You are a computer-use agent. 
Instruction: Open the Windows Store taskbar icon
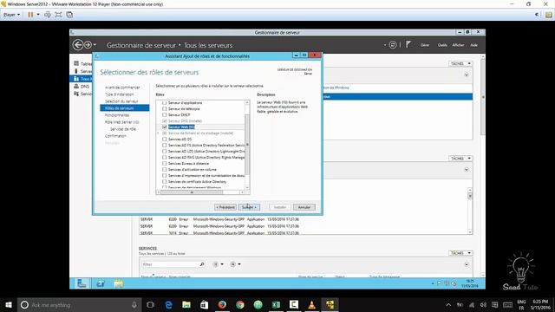coord(205,304)
